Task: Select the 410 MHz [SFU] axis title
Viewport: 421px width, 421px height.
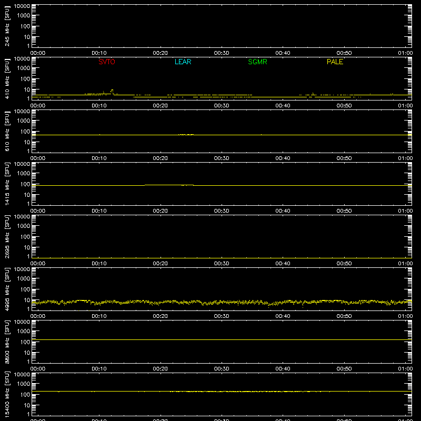Action: [7, 79]
